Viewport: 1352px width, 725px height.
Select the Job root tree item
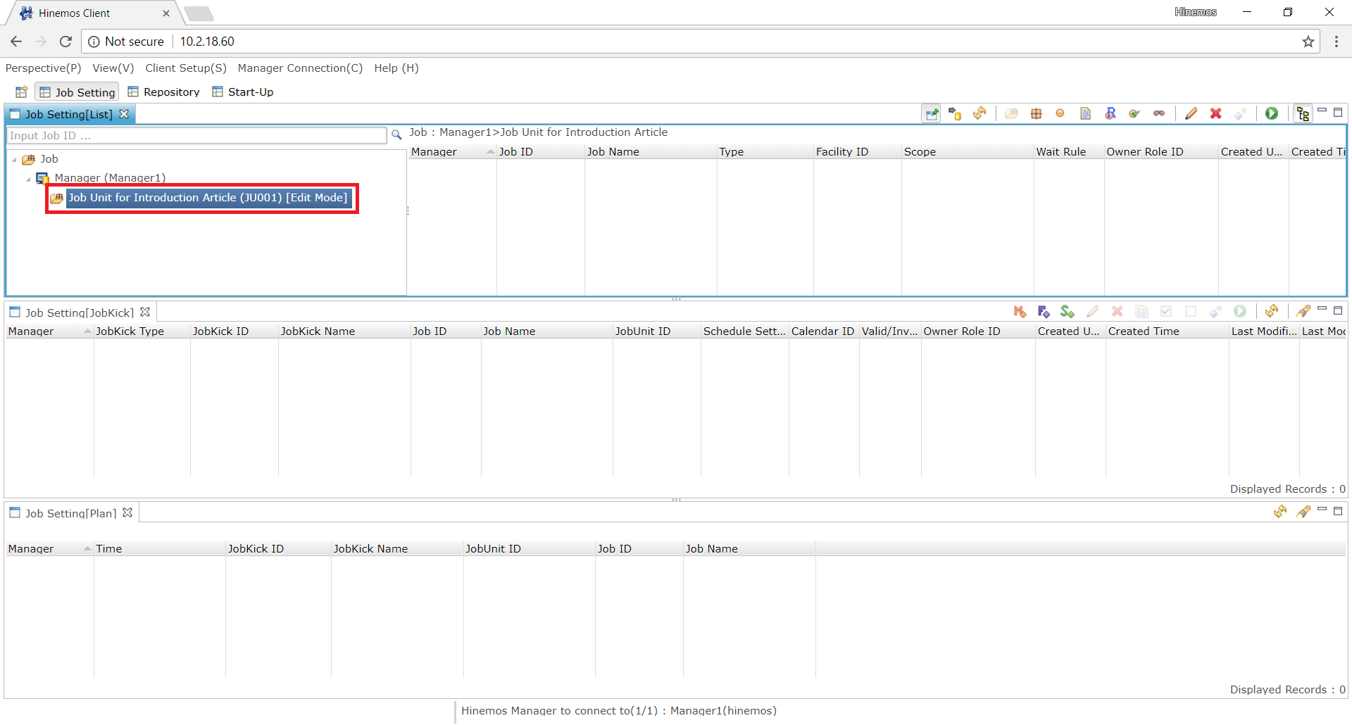(49, 159)
